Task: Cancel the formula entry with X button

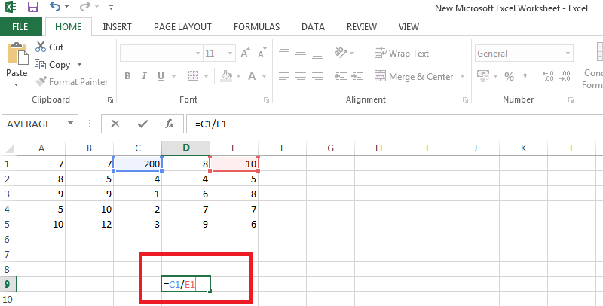Action: (x=115, y=124)
